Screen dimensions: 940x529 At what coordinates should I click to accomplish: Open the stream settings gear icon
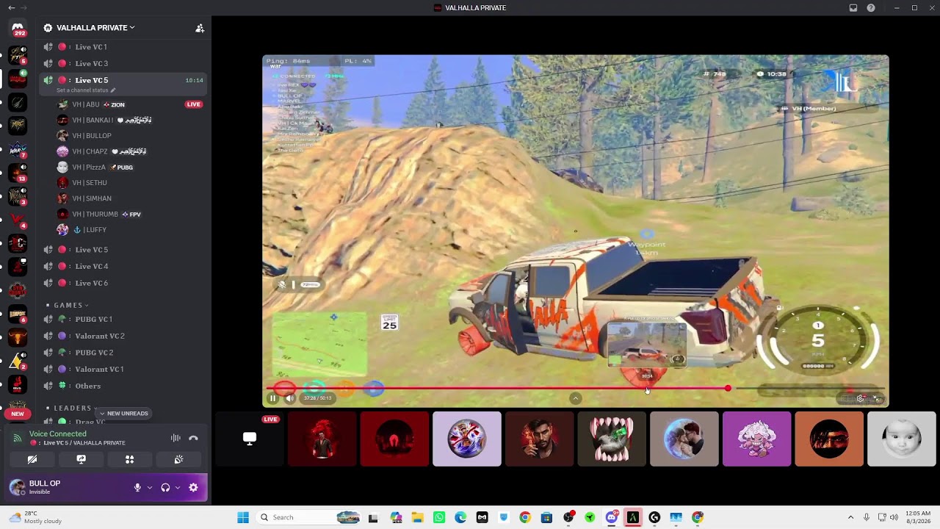click(x=861, y=398)
